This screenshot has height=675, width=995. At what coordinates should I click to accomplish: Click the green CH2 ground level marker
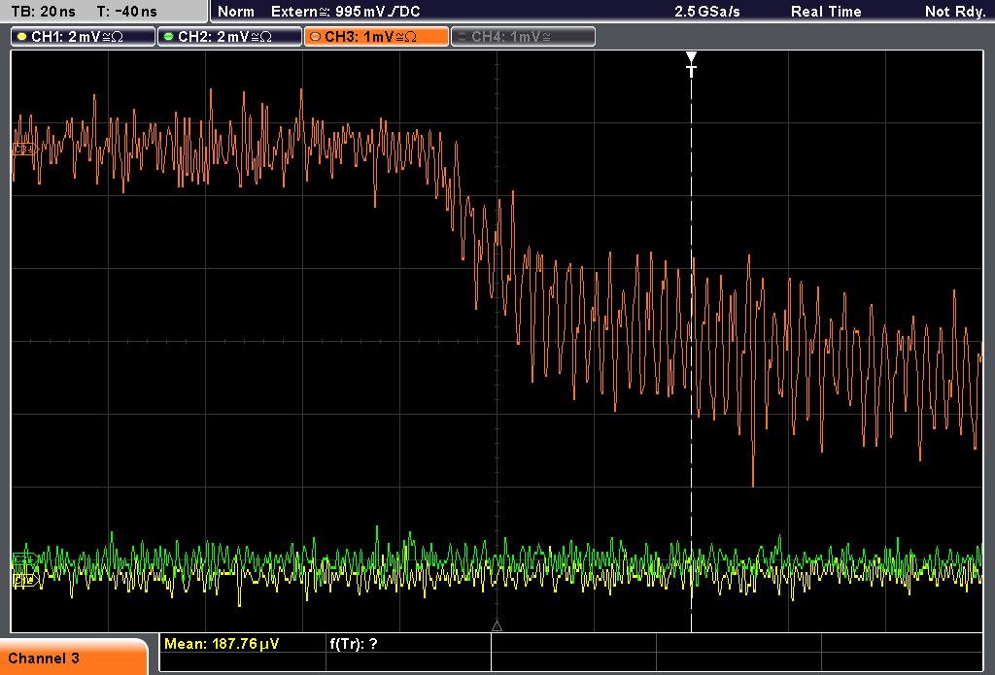pyautogui.click(x=24, y=558)
